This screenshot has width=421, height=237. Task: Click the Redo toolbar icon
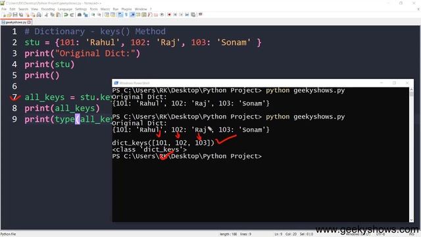click(x=72, y=14)
